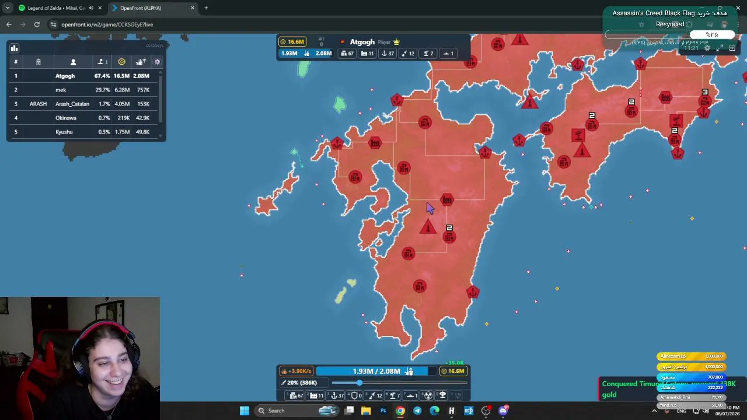
Task: Mute the Legend of Zelda tab audio
Action: coord(90,8)
